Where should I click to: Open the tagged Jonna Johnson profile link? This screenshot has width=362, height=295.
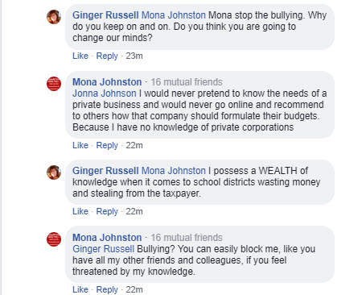pyautogui.click(x=105, y=93)
